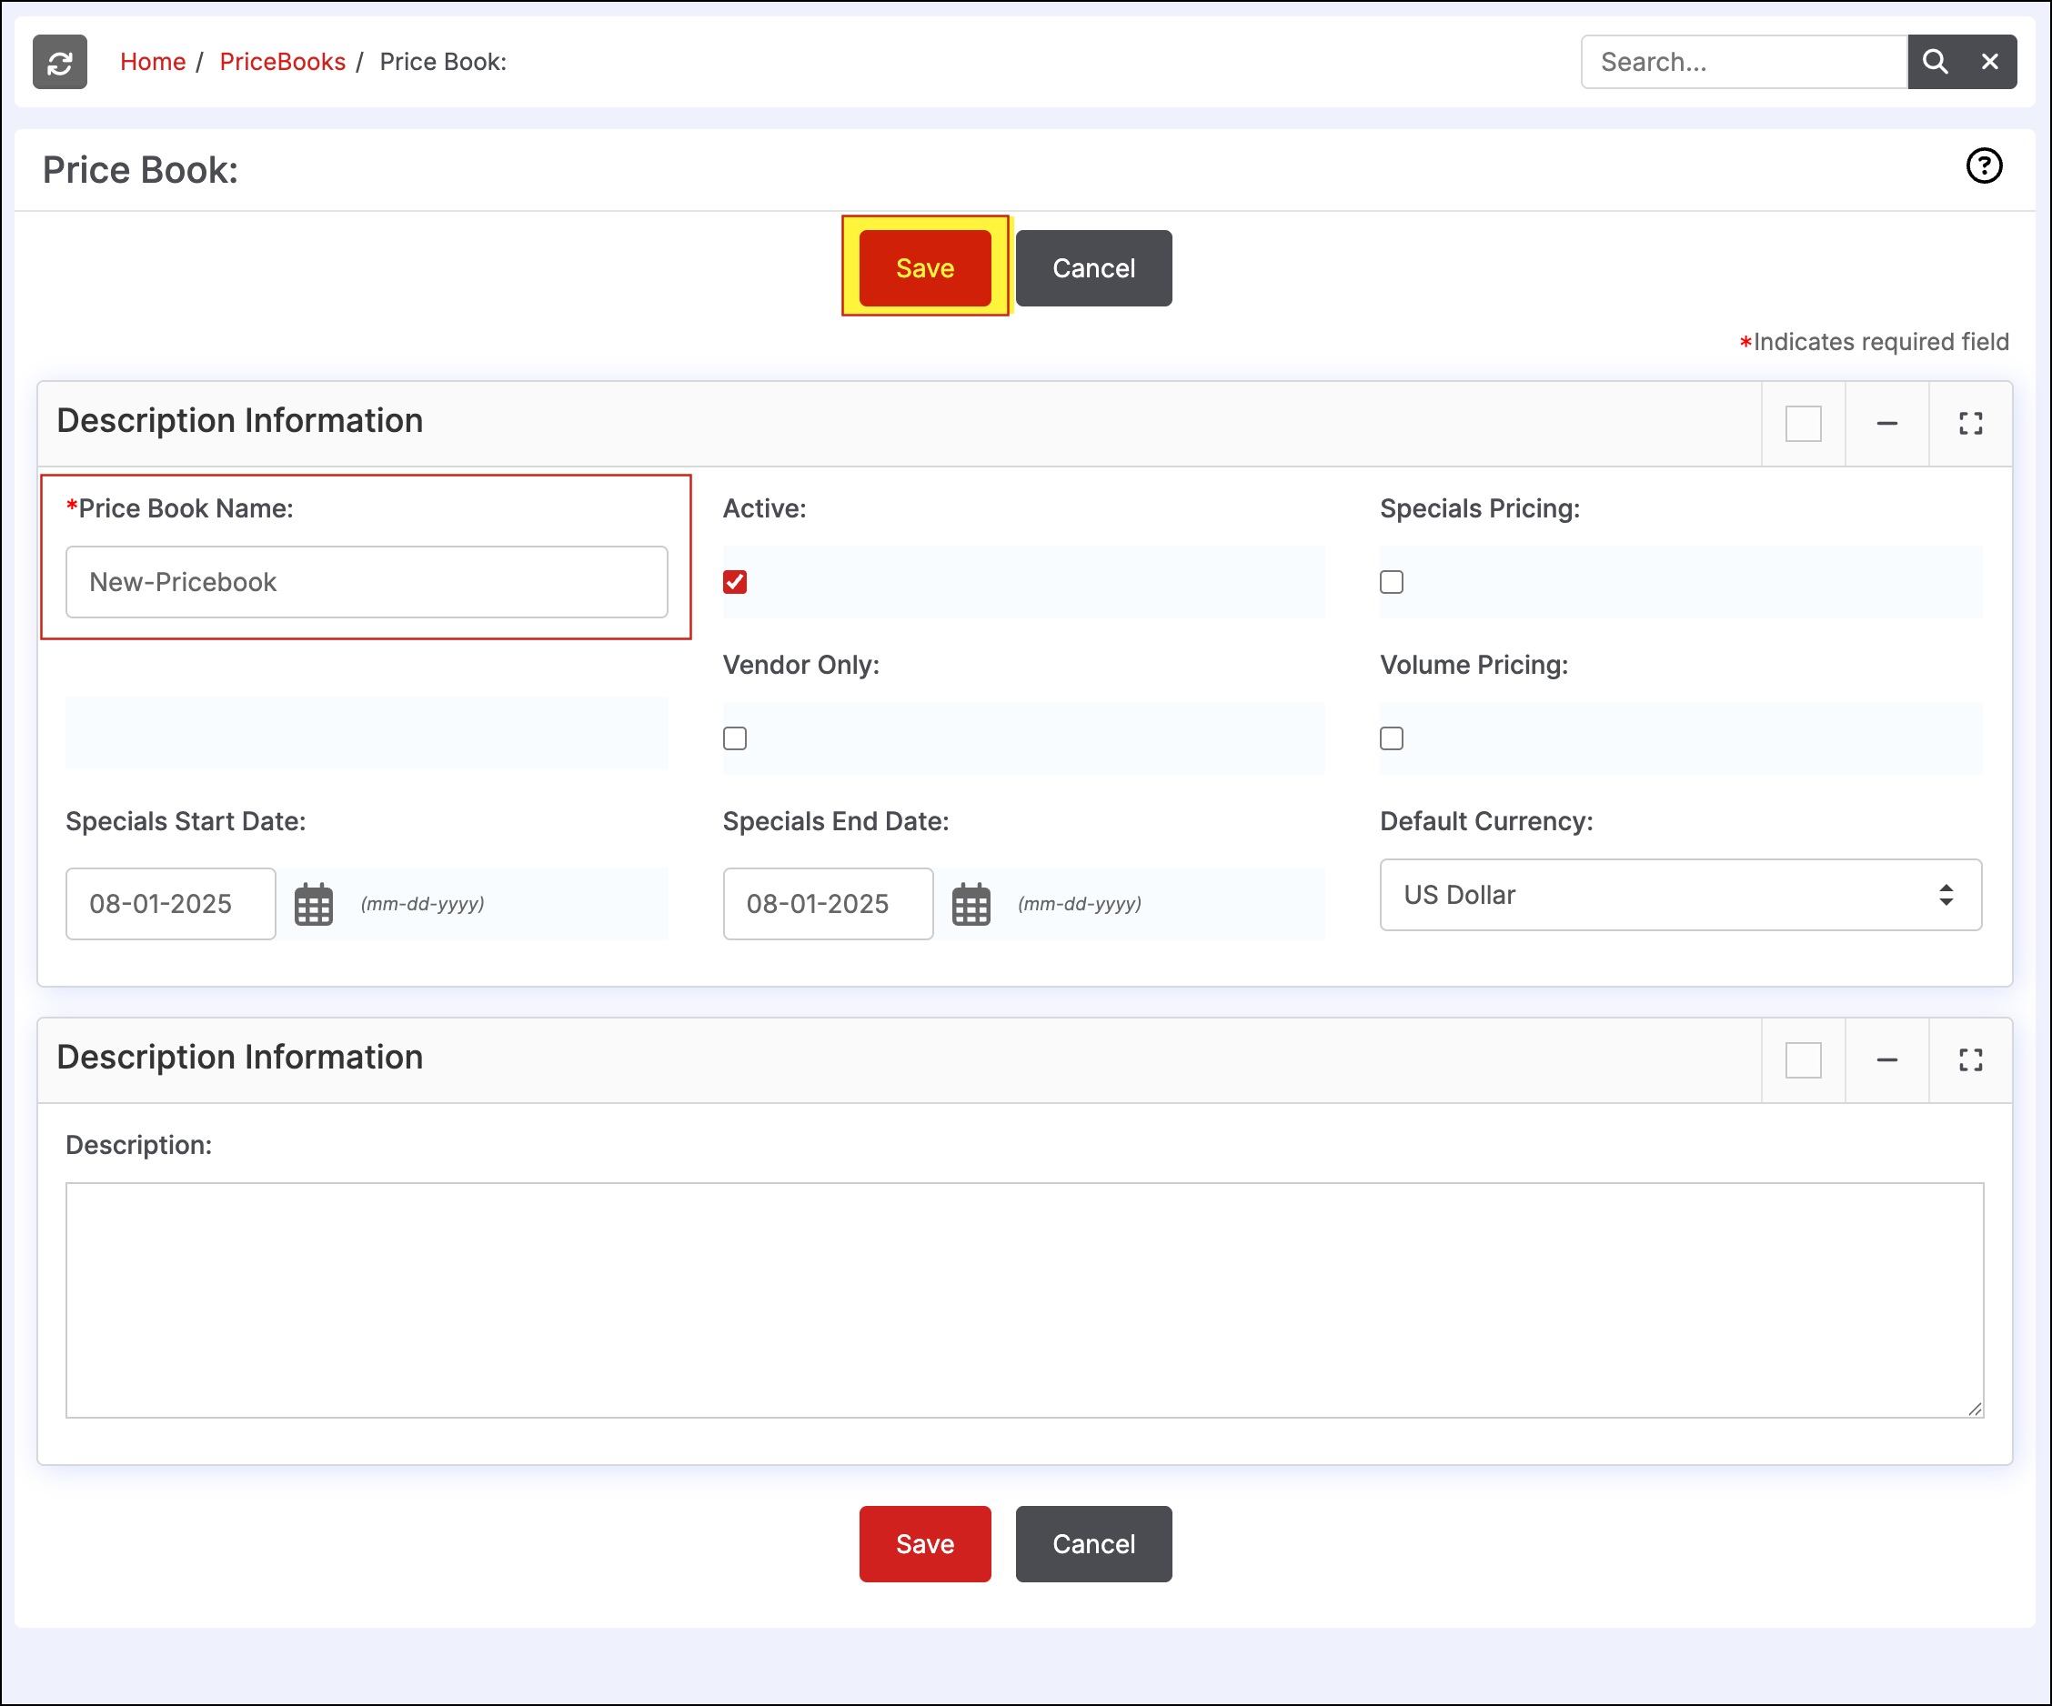Click the Specials End Date field

(x=828, y=904)
